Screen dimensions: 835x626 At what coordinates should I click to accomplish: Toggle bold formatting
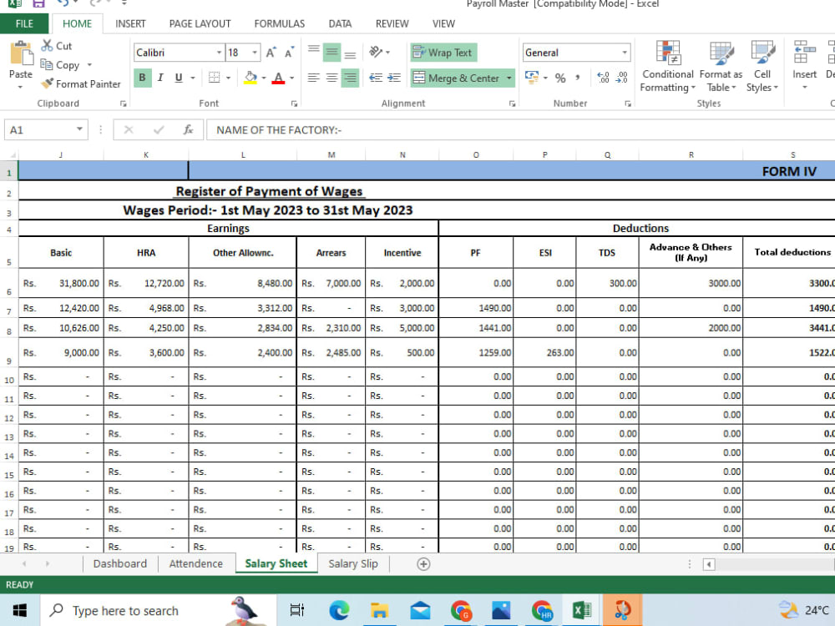(142, 78)
